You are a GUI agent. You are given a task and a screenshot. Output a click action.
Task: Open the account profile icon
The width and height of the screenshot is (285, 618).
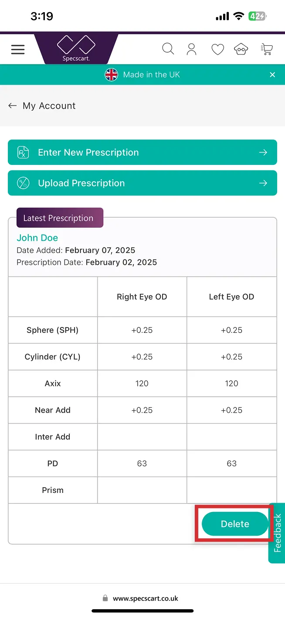pos(192,49)
